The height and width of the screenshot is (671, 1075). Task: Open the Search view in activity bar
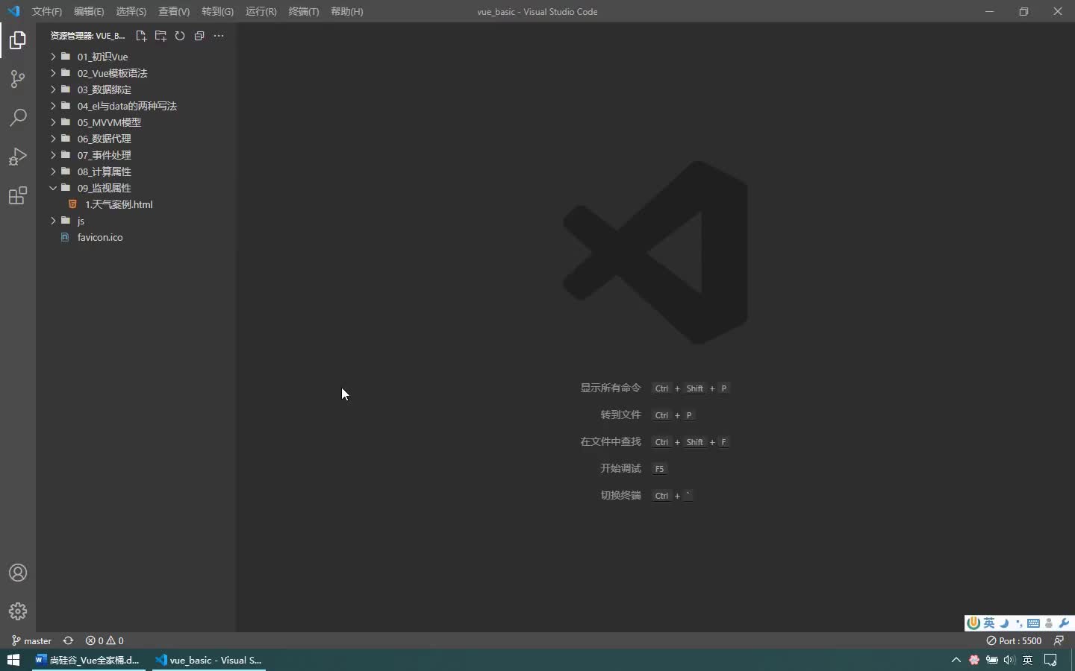(18, 118)
